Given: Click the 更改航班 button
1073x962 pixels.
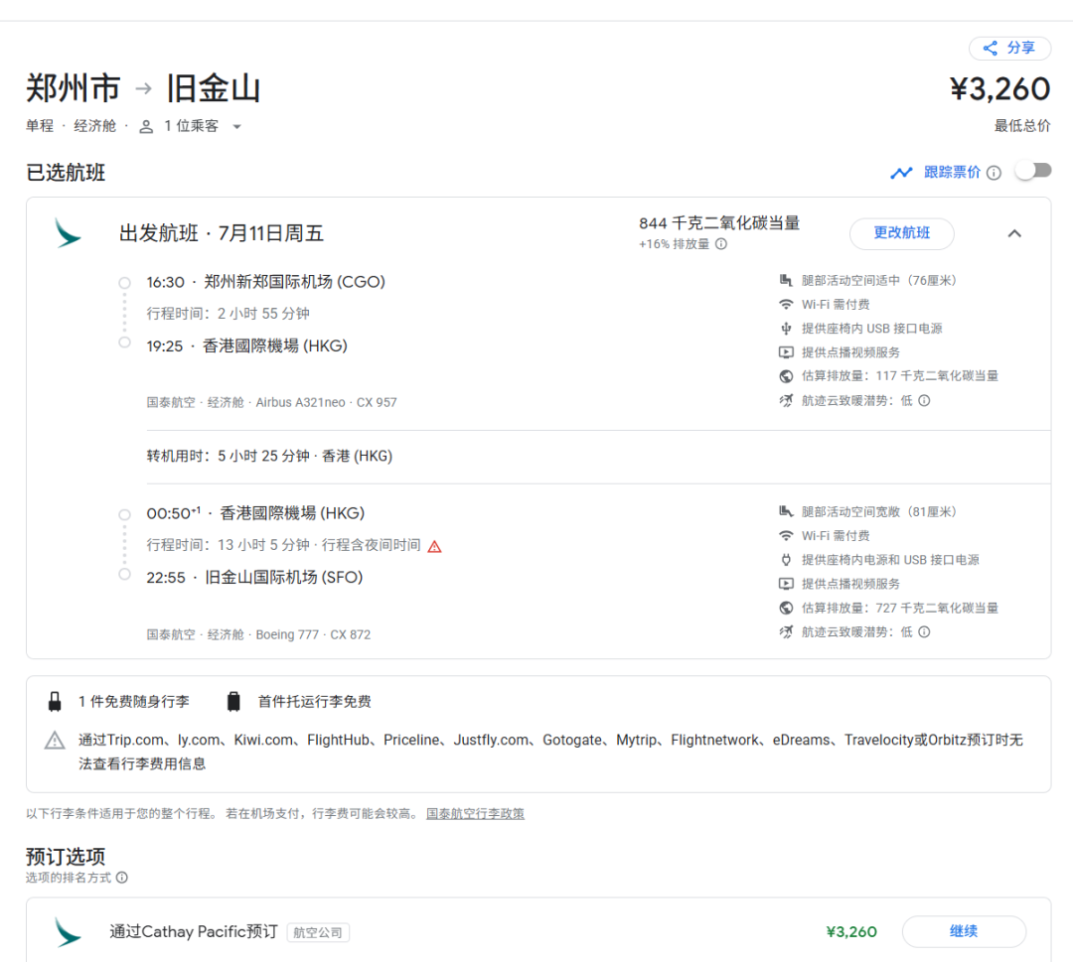Looking at the screenshot, I should [901, 233].
